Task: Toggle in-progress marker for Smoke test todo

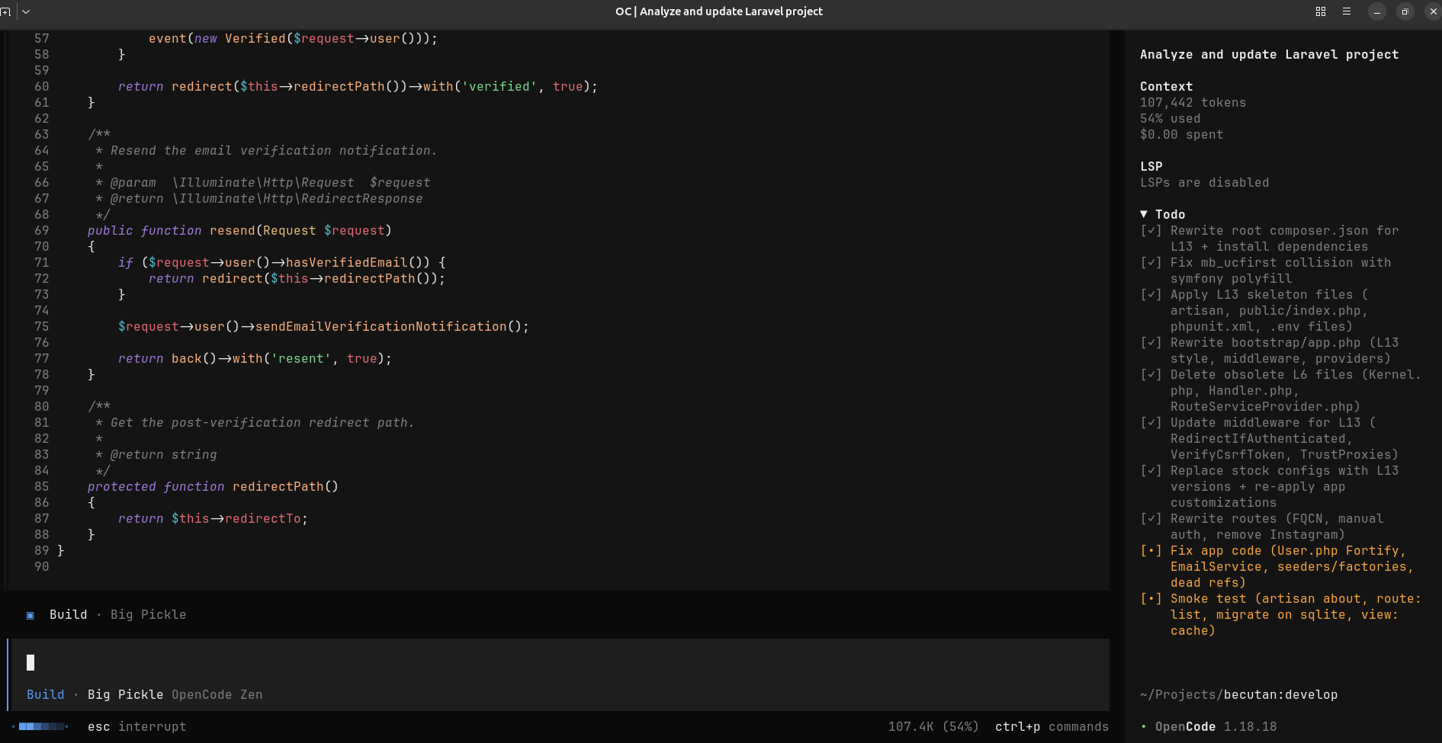Action: point(1151,598)
